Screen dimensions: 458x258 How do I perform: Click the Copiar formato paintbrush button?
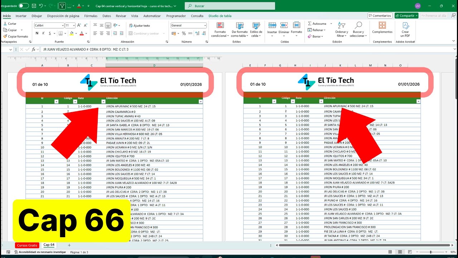tap(15, 36)
